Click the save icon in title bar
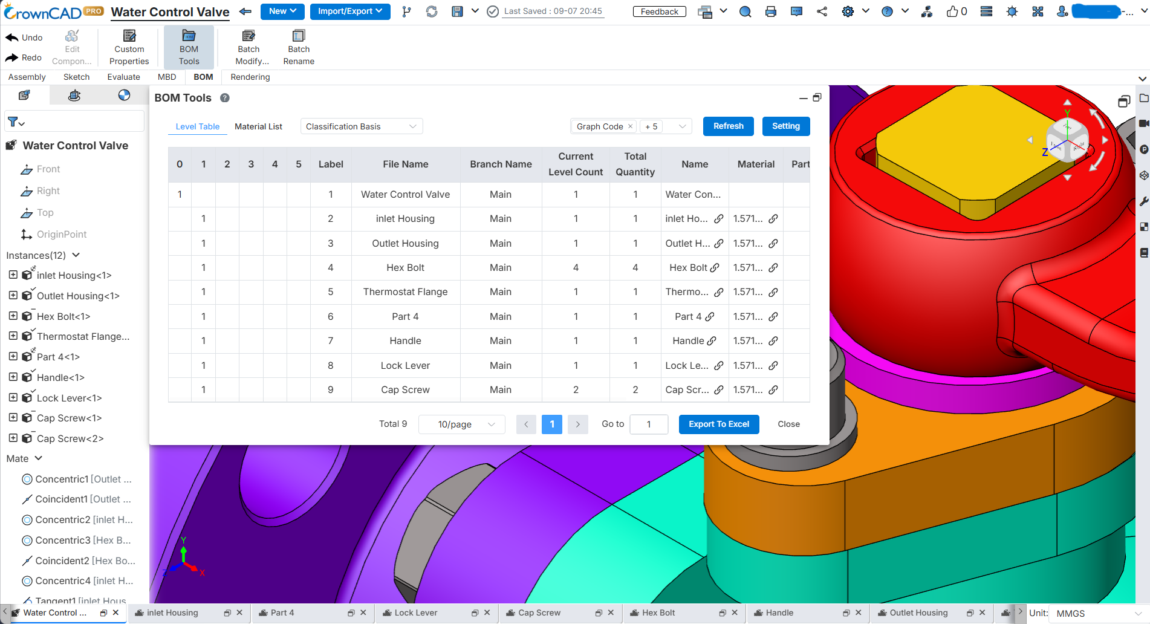 (457, 11)
